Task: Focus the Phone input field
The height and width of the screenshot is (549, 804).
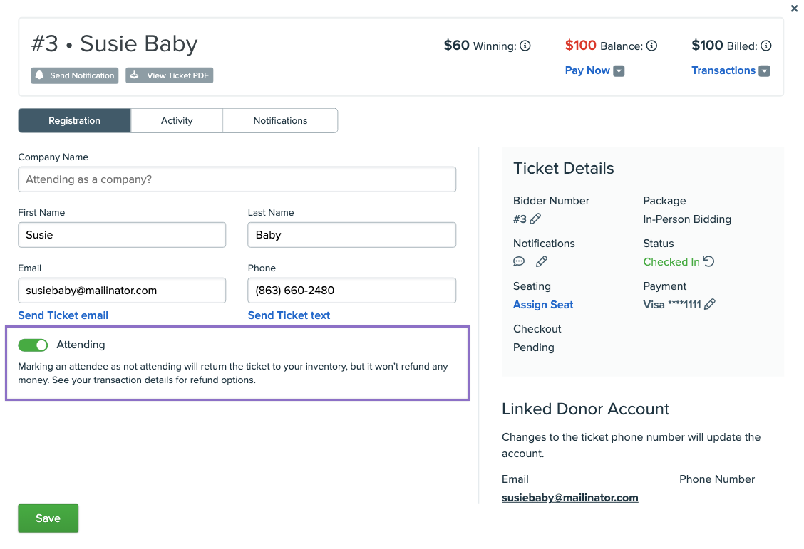Action: pyautogui.click(x=352, y=291)
